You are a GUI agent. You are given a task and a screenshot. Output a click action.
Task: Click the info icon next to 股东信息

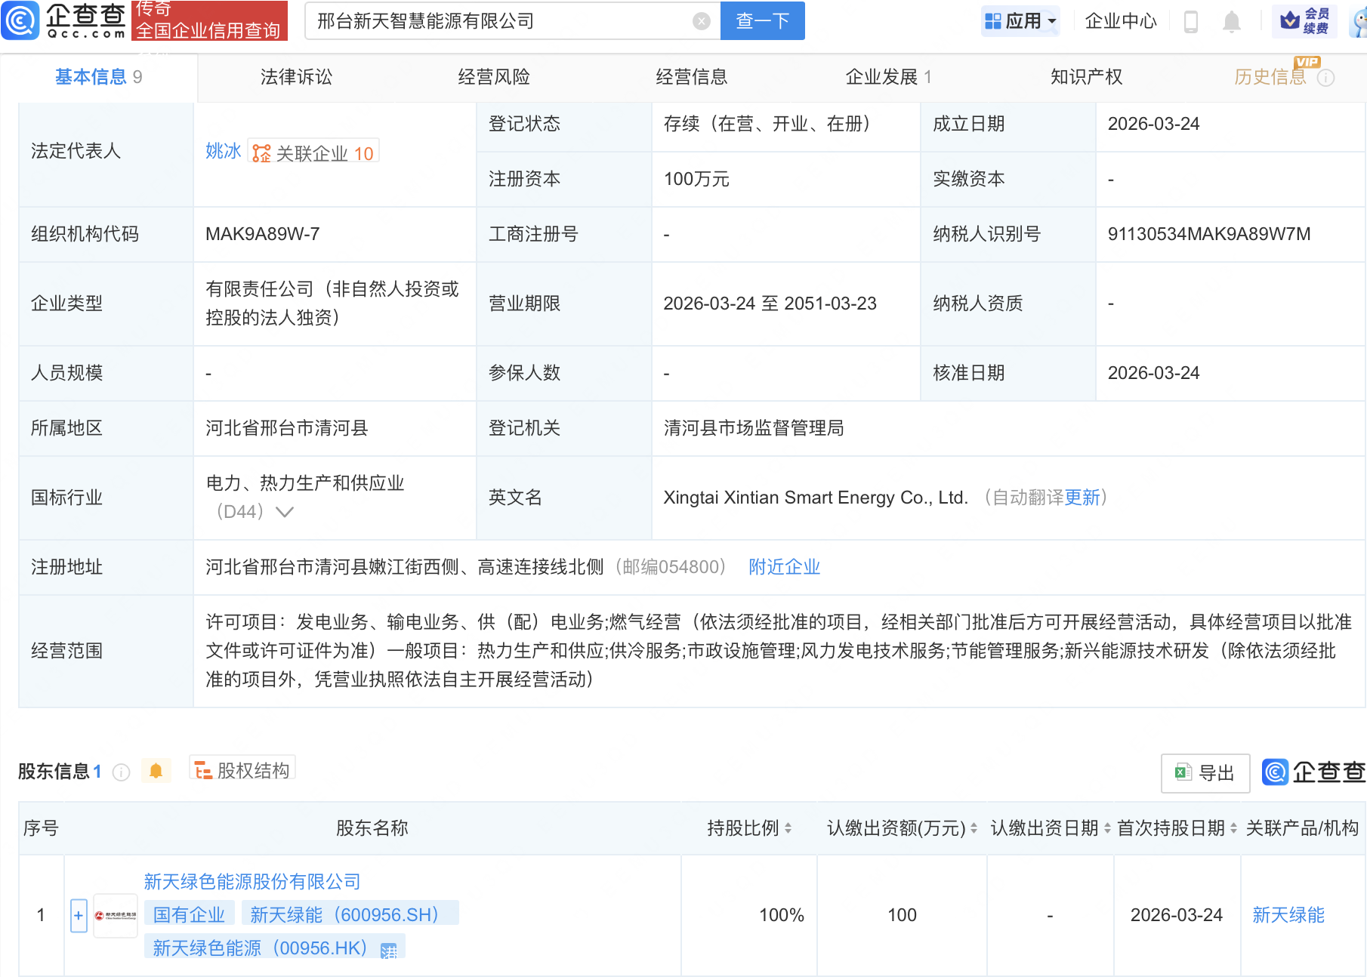point(120,772)
